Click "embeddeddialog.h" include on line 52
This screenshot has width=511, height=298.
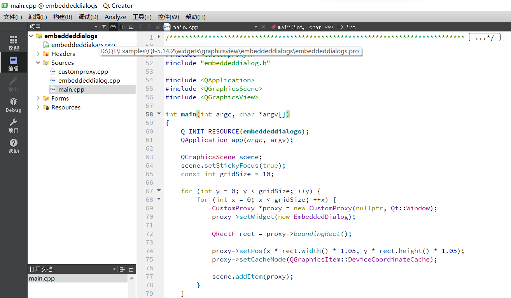235,63
